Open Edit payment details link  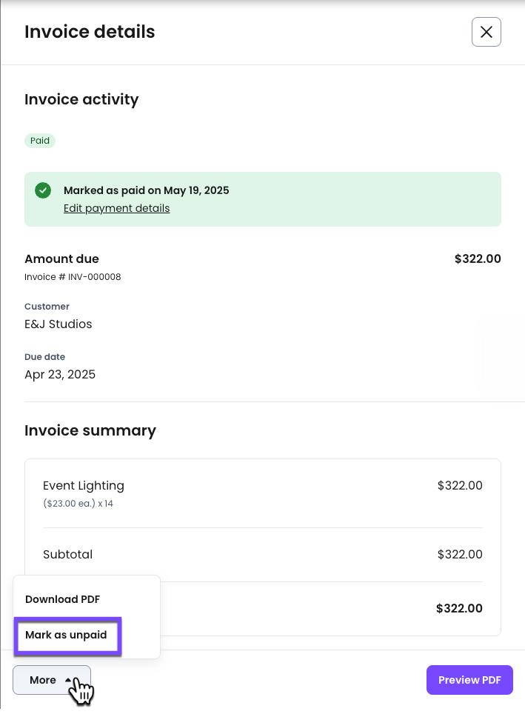tap(116, 208)
